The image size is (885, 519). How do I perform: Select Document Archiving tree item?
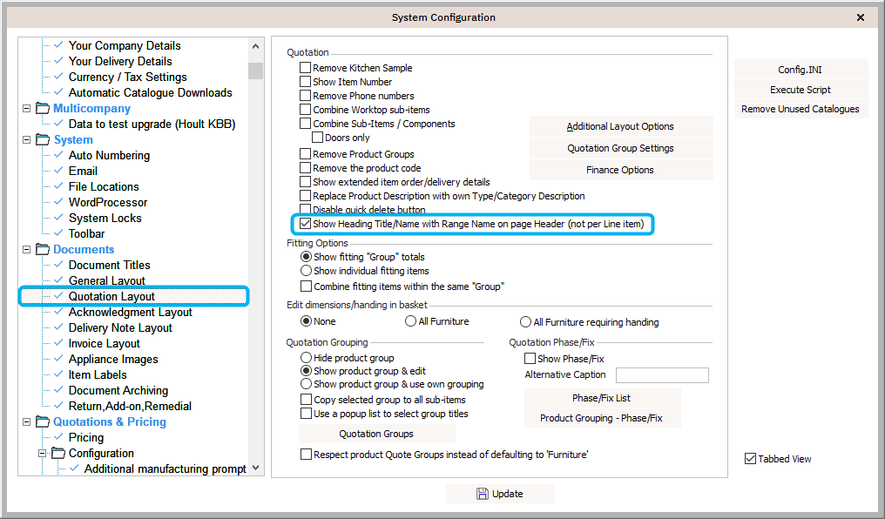point(118,390)
